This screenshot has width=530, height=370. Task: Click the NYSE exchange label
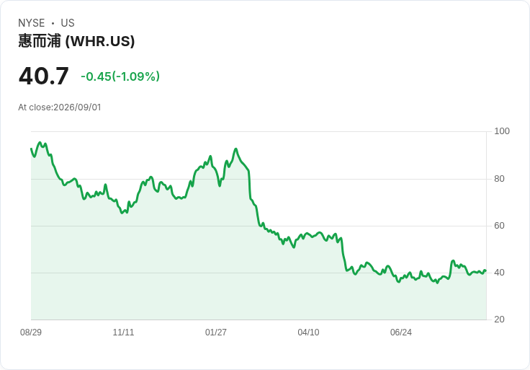pyautogui.click(x=32, y=23)
